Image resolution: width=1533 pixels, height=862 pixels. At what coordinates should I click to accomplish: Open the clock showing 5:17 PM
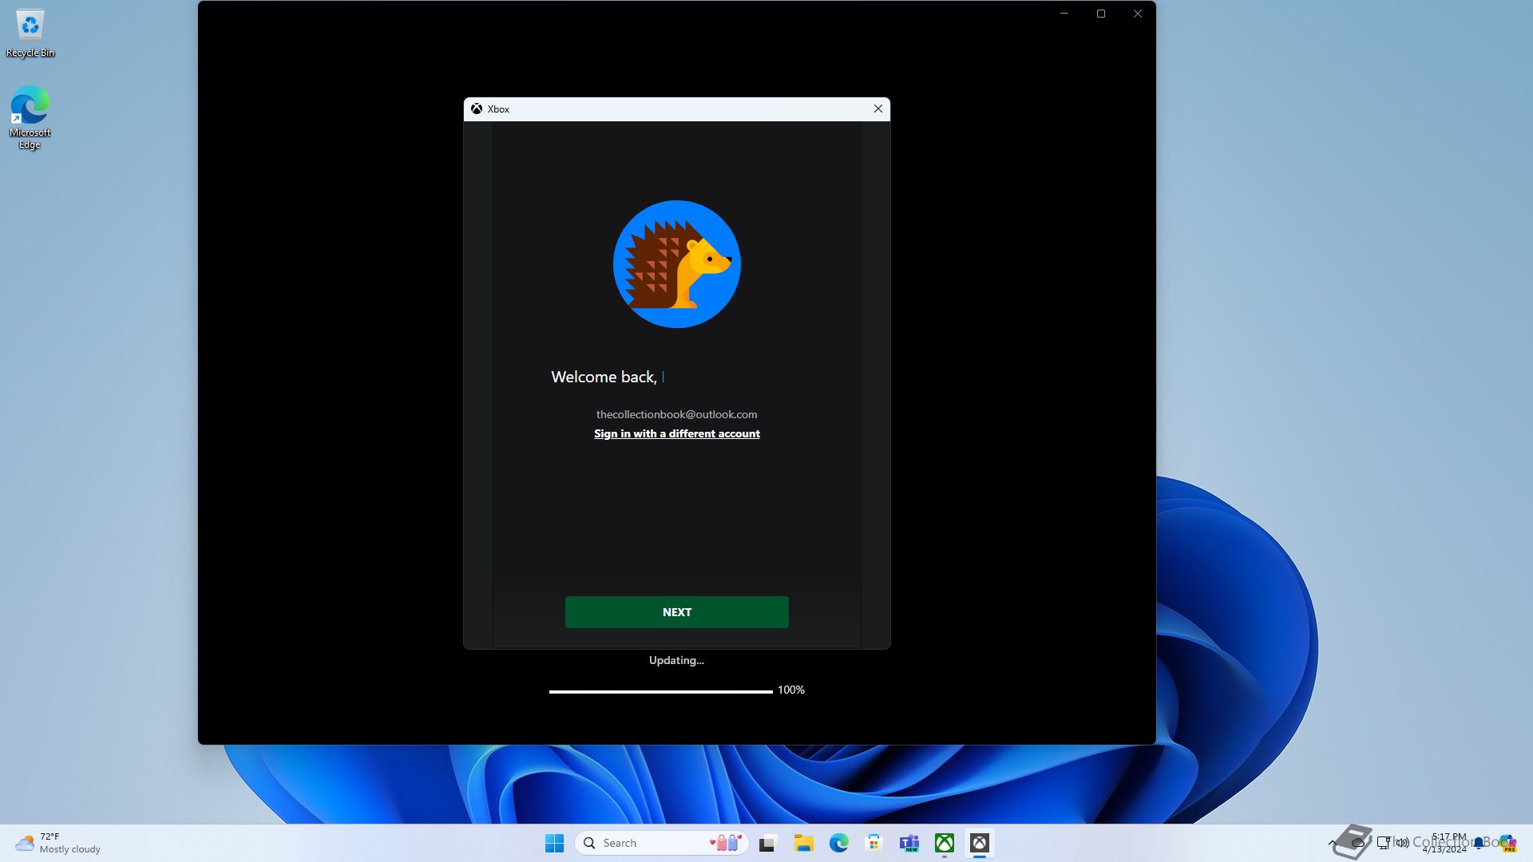(x=1445, y=843)
